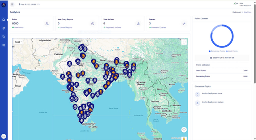The height and width of the screenshot is (140, 256).
Task: Open the map camera pan controls
Action: pyautogui.click(x=184, y=130)
